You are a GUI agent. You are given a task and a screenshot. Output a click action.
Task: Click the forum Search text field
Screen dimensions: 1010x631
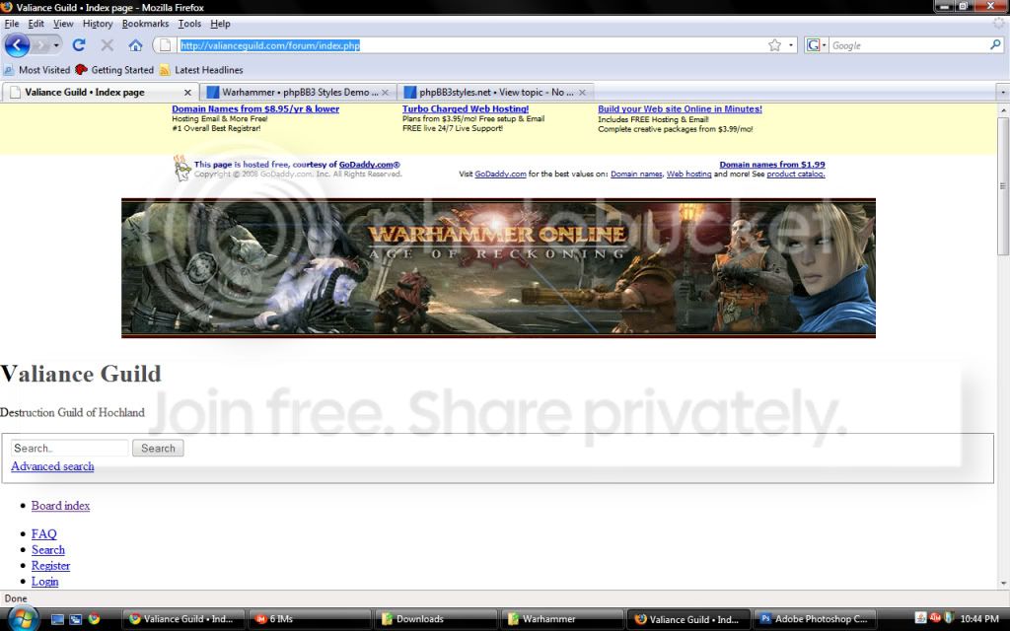pyautogui.click(x=69, y=448)
